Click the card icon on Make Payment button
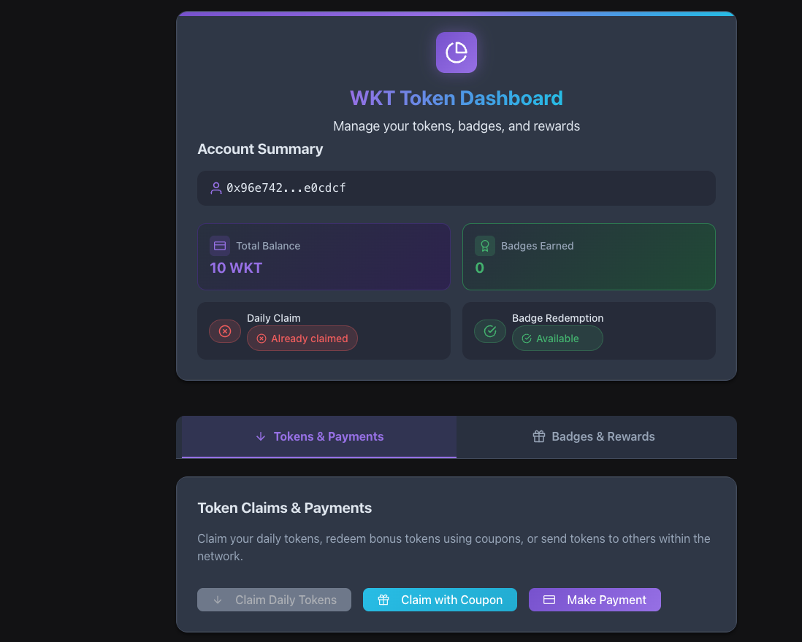Image resolution: width=802 pixels, height=642 pixels. click(x=549, y=600)
